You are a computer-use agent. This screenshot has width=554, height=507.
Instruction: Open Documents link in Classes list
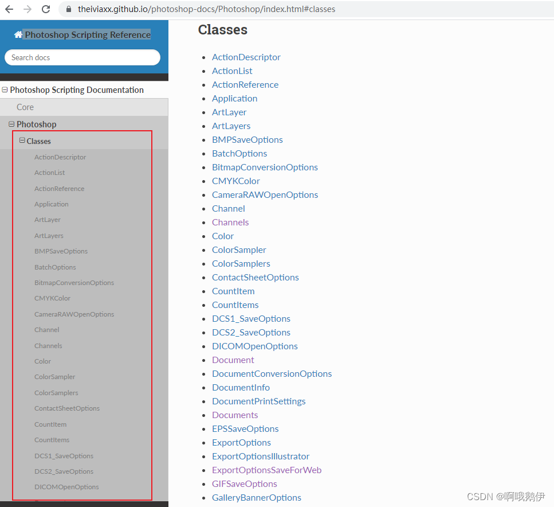pos(235,415)
